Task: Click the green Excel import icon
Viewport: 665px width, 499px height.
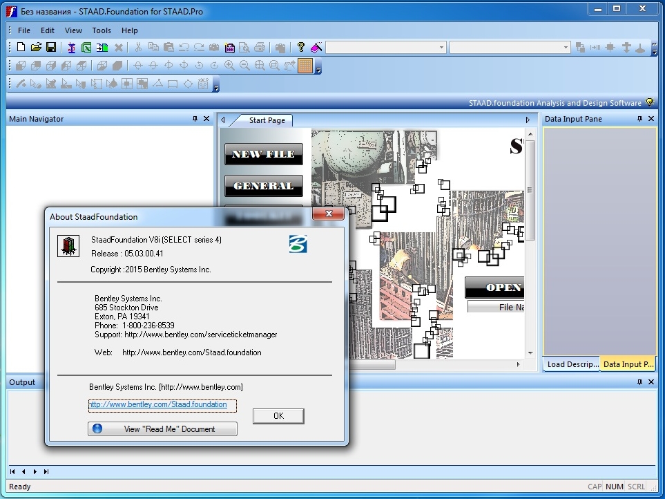Action: point(86,48)
